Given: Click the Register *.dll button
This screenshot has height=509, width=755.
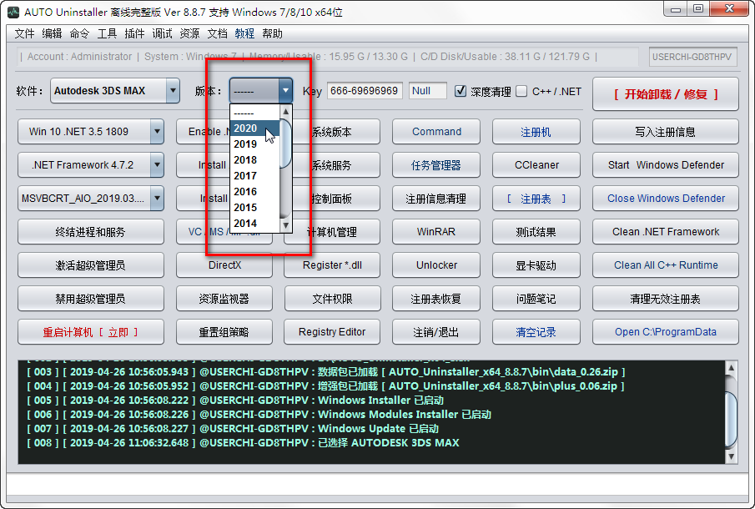Looking at the screenshot, I should click(x=332, y=265).
